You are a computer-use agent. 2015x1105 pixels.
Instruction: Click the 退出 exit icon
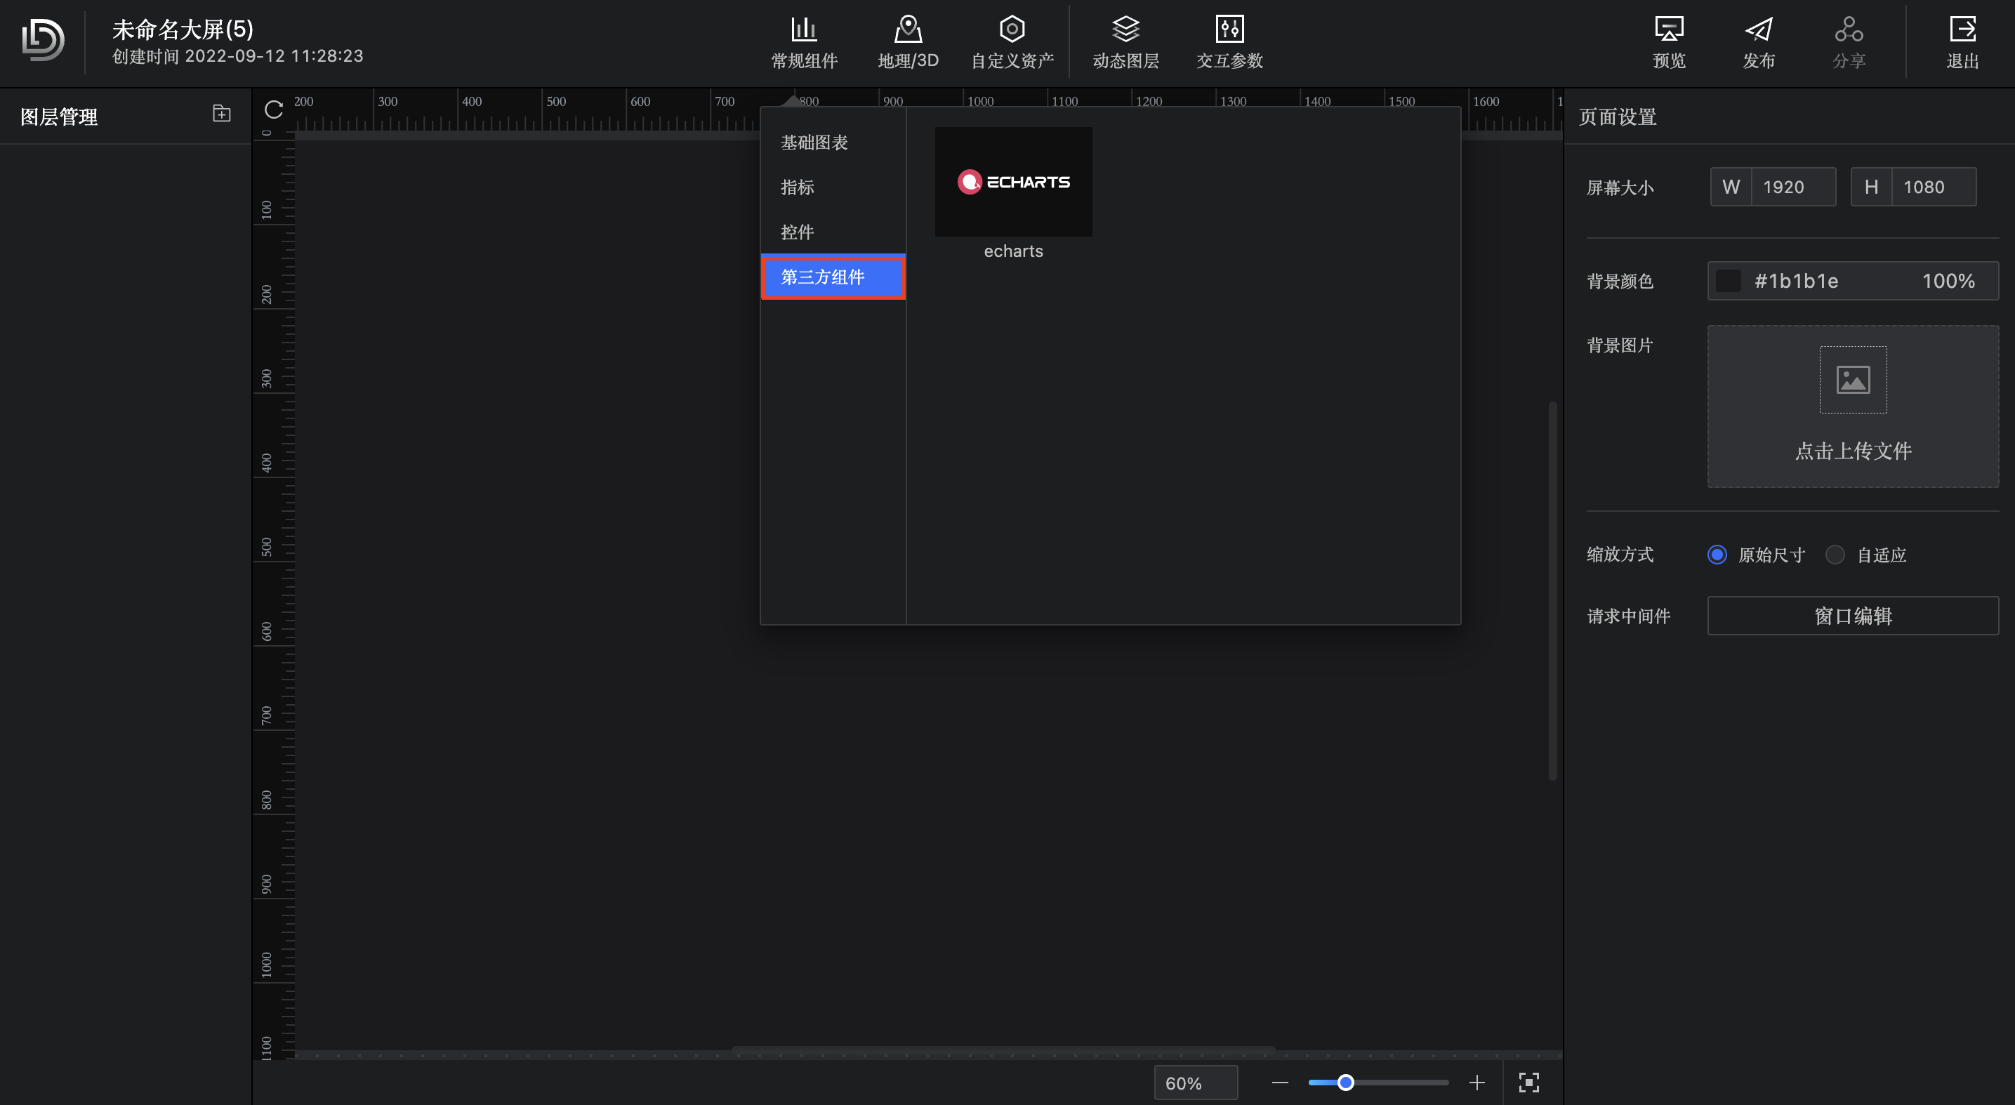pyautogui.click(x=1962, y=30)
